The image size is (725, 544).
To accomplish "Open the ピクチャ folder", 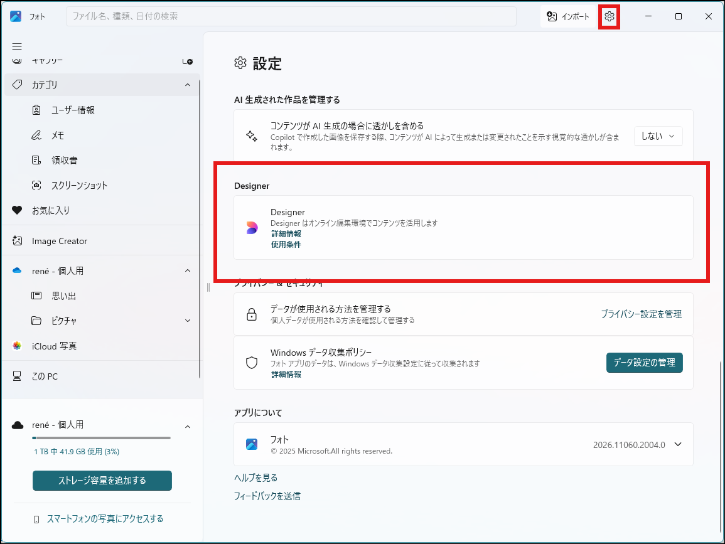I will click(64, 321).
